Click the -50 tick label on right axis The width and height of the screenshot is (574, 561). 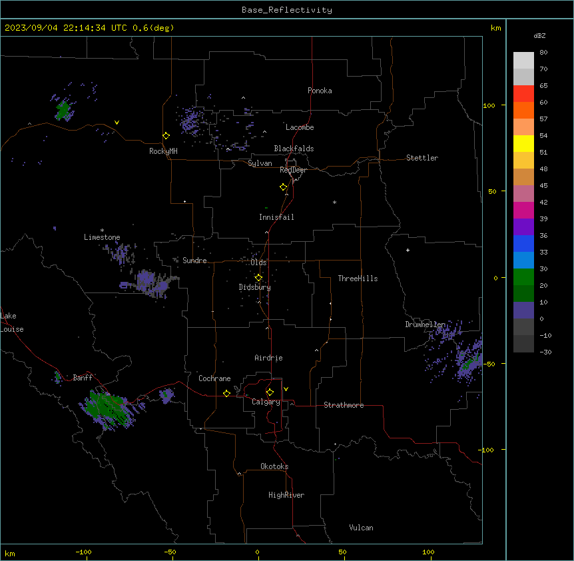[489, 364]
